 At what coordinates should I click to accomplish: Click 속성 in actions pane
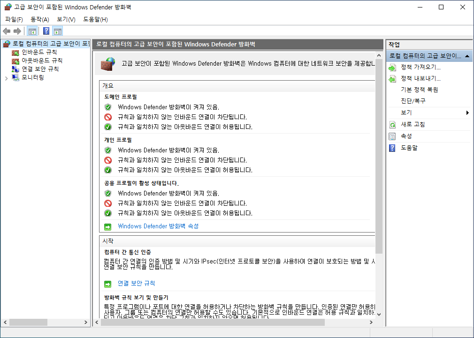406,136
